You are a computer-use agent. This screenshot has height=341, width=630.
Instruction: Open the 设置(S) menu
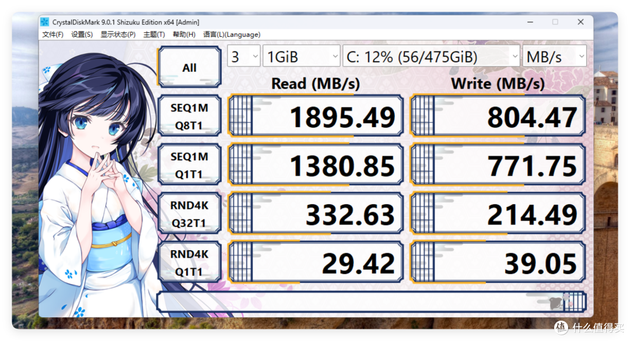[82, 34]
